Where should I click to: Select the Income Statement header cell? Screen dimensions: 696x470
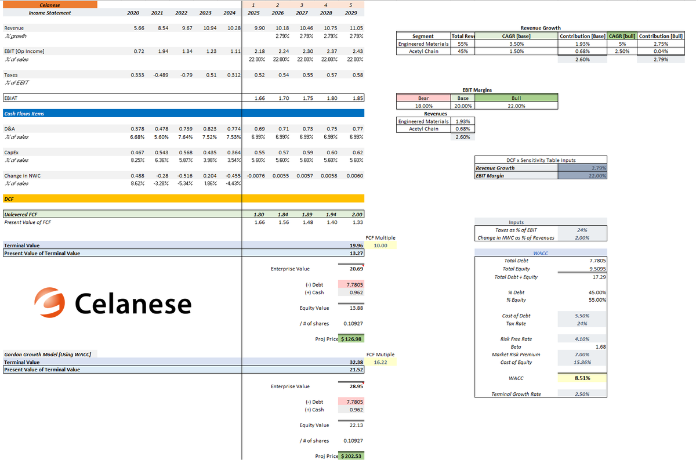pyautogui.click(x=50, y=13)
